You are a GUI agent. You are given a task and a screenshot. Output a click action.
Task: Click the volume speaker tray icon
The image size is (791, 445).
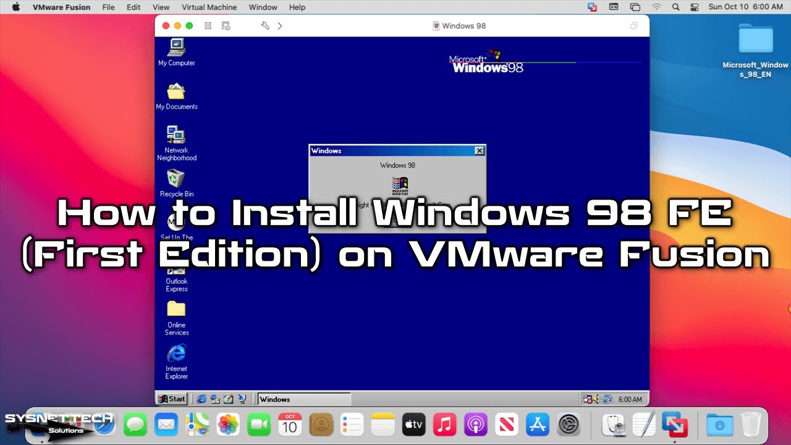[598, 399]
